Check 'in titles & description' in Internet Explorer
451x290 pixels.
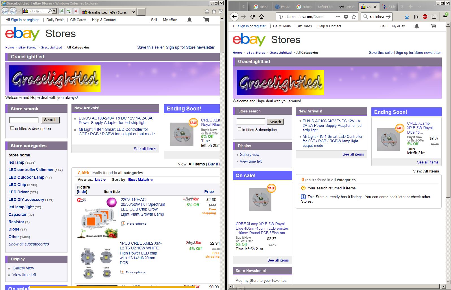pos(12,128)
